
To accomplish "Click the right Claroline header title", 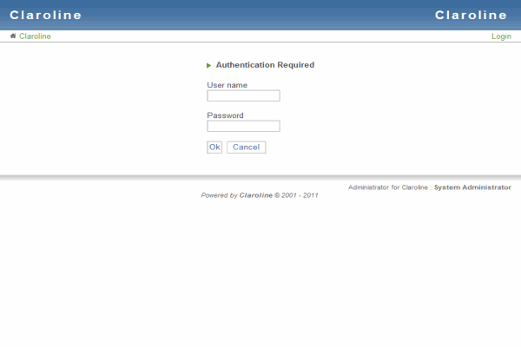I will 471,15.
